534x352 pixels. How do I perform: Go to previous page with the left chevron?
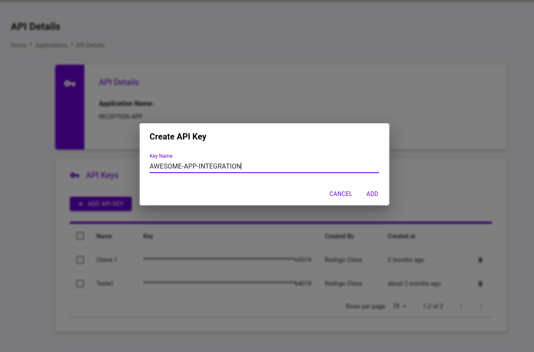click(461, 306)
